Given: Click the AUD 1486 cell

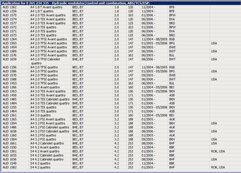Looking at the screenshot, I should (x=9, y=128).
